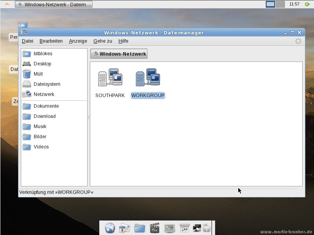Click the sidebar pane divider handle

pyautogui.click(x=89, y=117)
